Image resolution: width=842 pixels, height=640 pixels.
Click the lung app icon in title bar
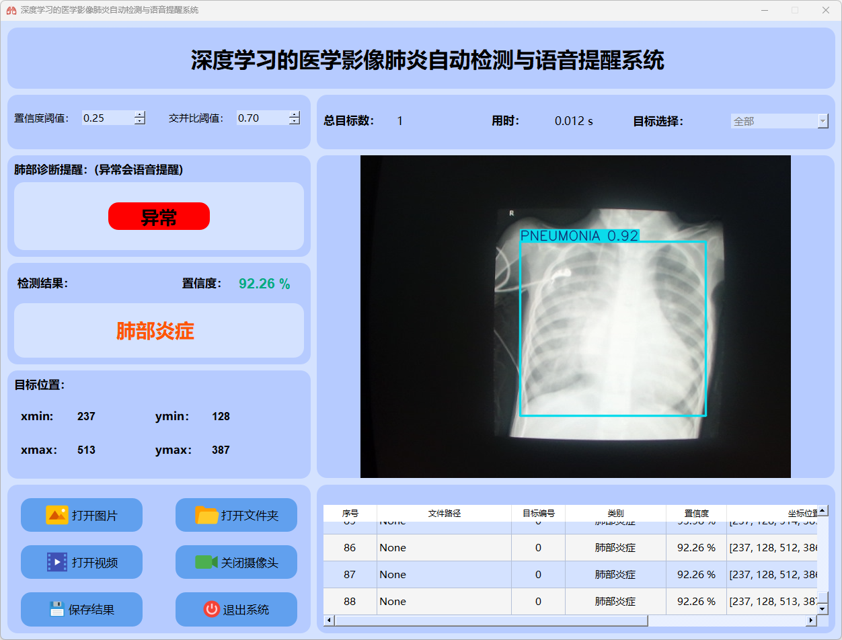[x=11, y=10]
